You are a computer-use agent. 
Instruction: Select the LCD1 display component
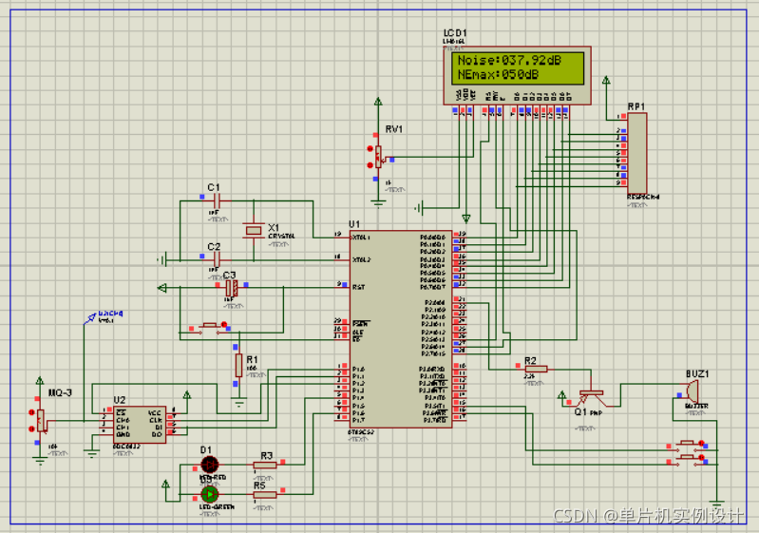point(518,73)
